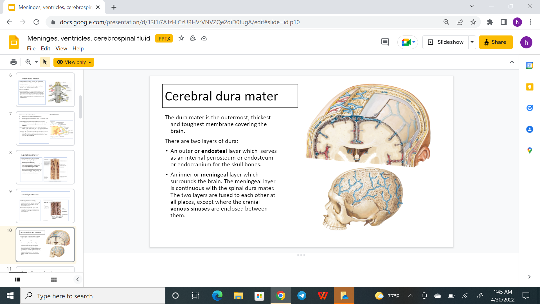The width and height of the screenshot is (540, 304).
Task: Select slide 6 Arachnoid mater thumbnail
Action: 45,90
